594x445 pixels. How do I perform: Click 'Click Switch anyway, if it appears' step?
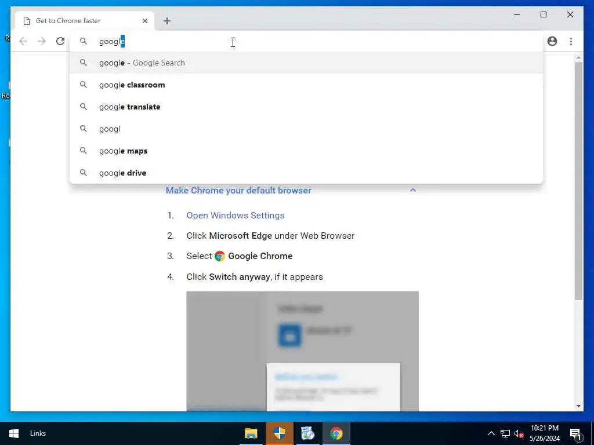[x=255, y=277]
